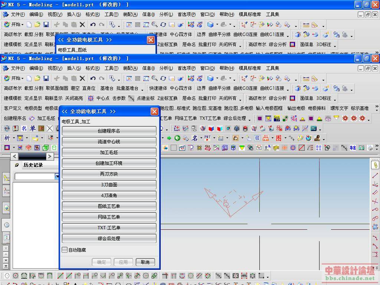The image size is (380, 285).
Task: Open the dropdown arrow next to the PRT icon
Action: (x=214, y=138)
